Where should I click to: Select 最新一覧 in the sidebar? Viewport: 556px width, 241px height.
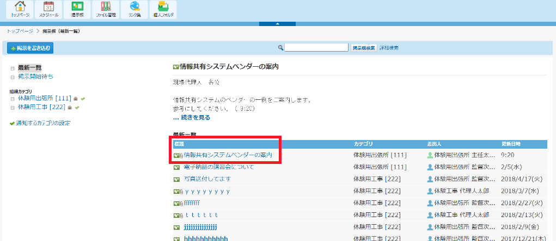pos(30,68)
